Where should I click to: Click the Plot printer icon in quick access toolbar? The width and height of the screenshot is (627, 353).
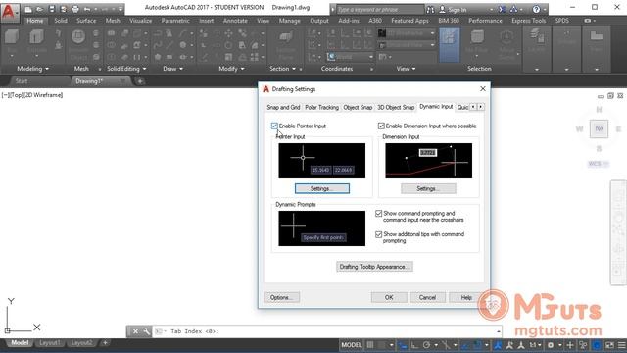(75, 9)
